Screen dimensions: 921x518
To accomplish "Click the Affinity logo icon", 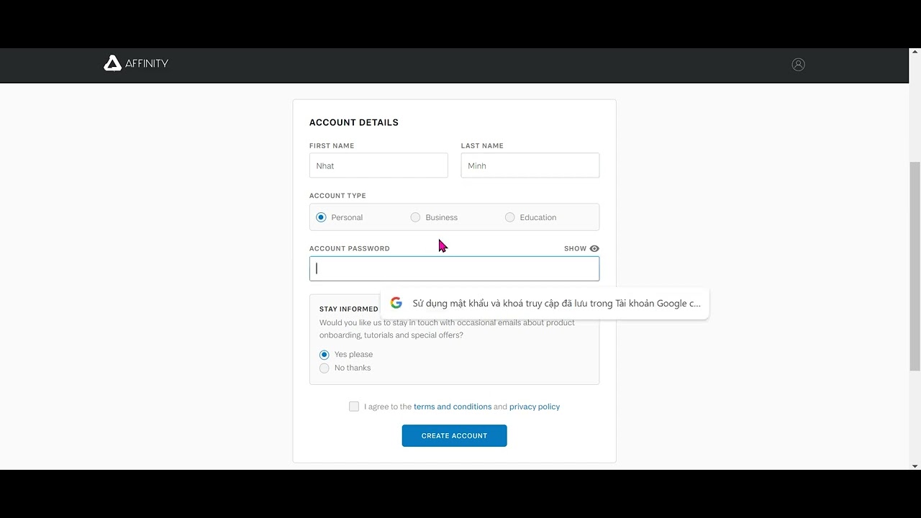I will [x=112, y=63].
